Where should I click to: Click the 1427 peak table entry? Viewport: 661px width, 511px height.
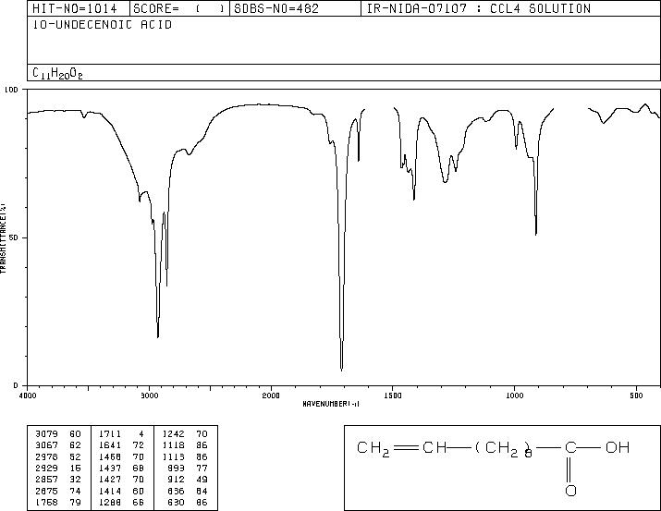[110, 480]
